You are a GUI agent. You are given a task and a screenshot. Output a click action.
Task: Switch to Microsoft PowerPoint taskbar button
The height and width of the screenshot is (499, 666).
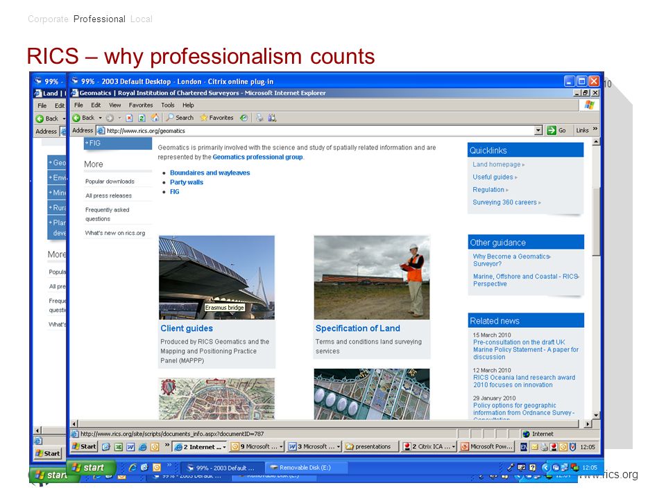487,446
